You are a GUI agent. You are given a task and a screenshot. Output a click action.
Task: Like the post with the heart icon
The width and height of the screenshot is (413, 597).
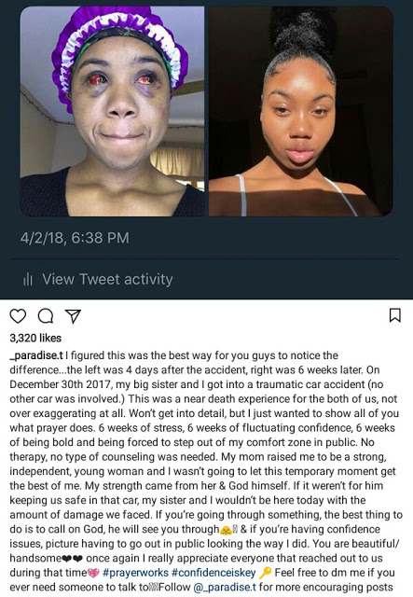tap(18, 316)
